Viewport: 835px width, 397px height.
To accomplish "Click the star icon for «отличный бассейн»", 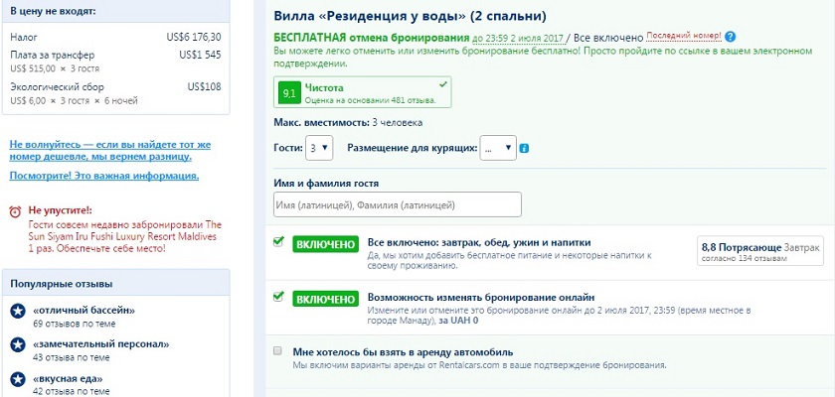I will [17, 313].
